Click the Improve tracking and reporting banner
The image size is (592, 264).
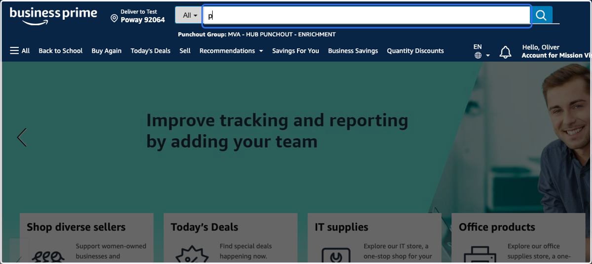(277, 131)
